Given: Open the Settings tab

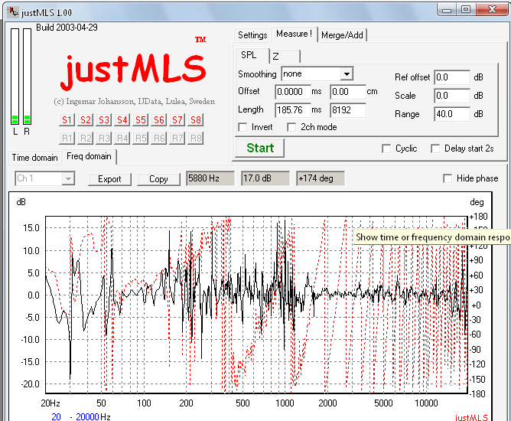Looking at the screenshot, I should [x=252, y=35].
